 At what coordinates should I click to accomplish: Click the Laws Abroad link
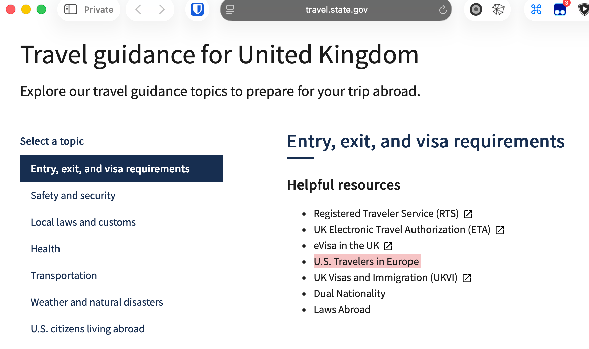[x=342, y=309]
